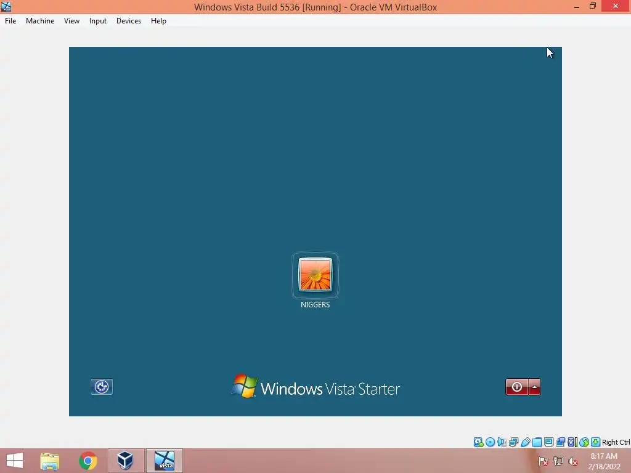Close the VirtualBox window
This screenshot has width=631, height=473.
pyautogui.click(x=616, y=6)
